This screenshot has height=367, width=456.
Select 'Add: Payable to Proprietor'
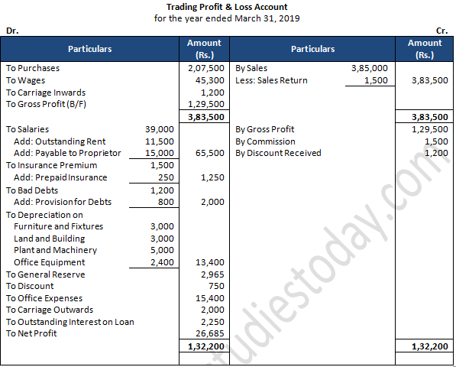click(x=67, y=153)
